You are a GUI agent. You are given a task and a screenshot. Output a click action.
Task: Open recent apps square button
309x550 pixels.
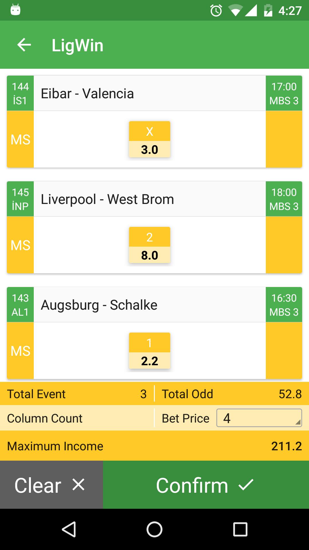240,529
